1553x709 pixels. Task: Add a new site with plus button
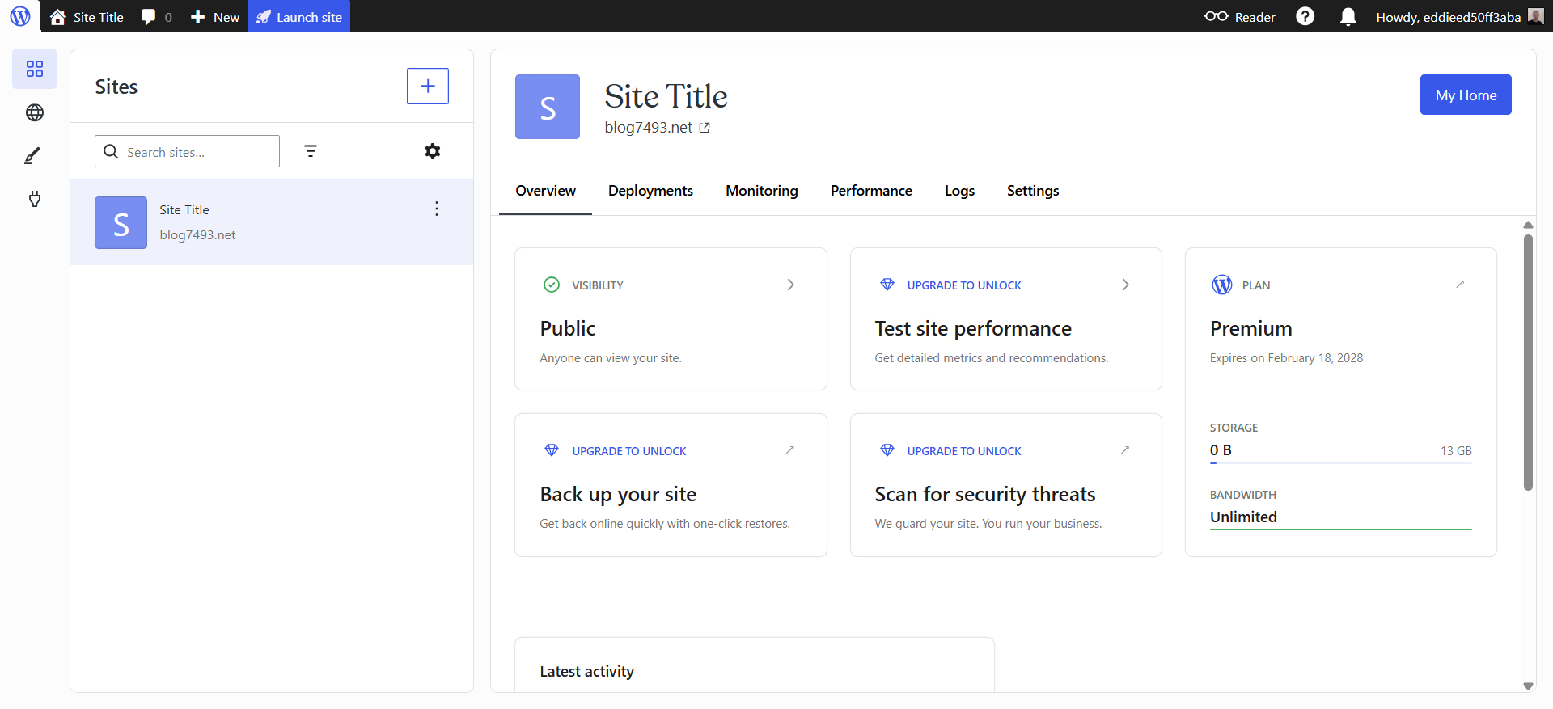pyautogui.click(x=428, y=86)
